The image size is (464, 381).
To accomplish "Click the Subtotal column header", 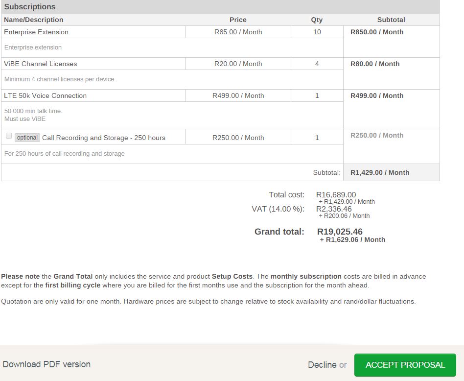I will pyautogui.click(x=391, y=20).
